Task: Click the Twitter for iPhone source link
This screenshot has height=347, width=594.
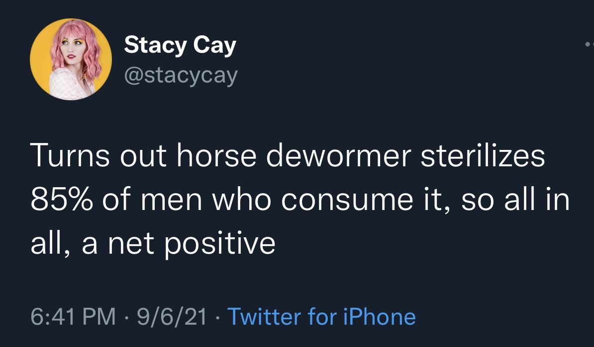Action: click(321, 316)
